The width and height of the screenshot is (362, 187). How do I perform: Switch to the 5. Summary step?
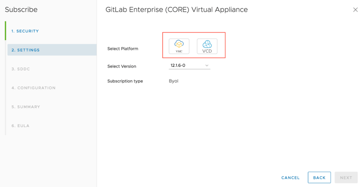pos(26,107)
